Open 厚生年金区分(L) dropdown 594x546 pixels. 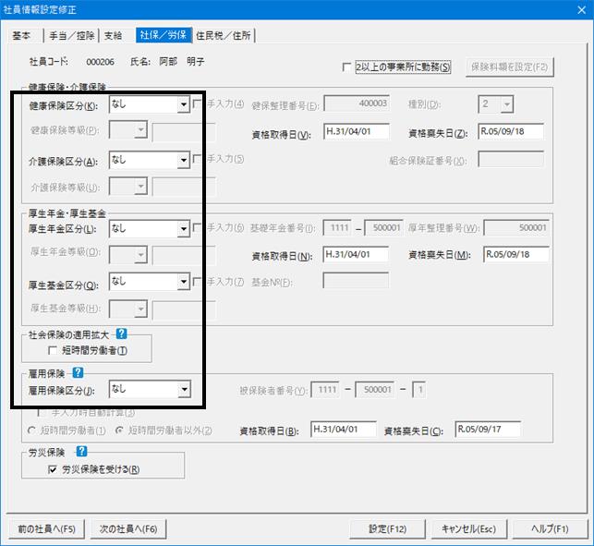(184, 229)
